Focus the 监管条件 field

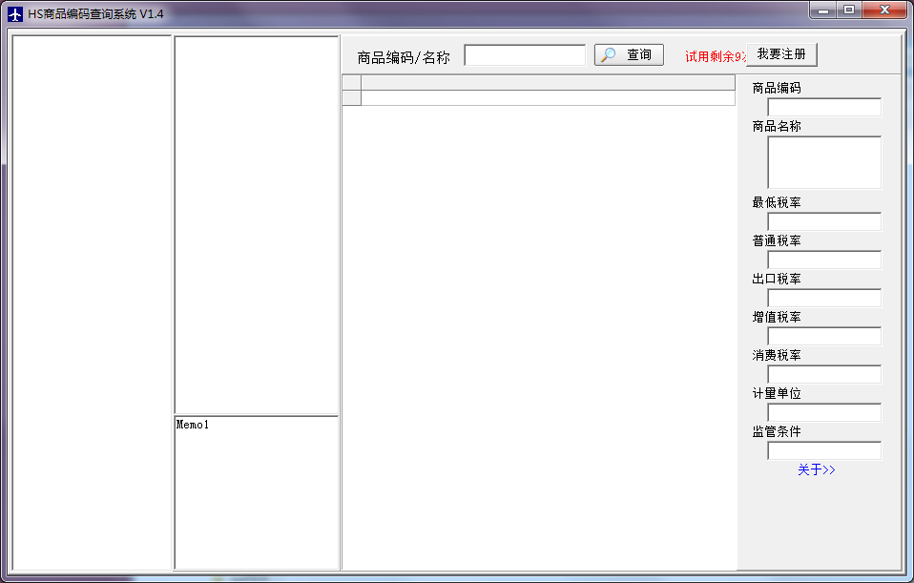click(823, 450)
